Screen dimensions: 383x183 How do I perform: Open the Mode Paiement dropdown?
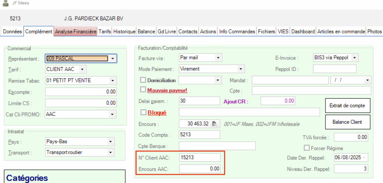[241, 69]
